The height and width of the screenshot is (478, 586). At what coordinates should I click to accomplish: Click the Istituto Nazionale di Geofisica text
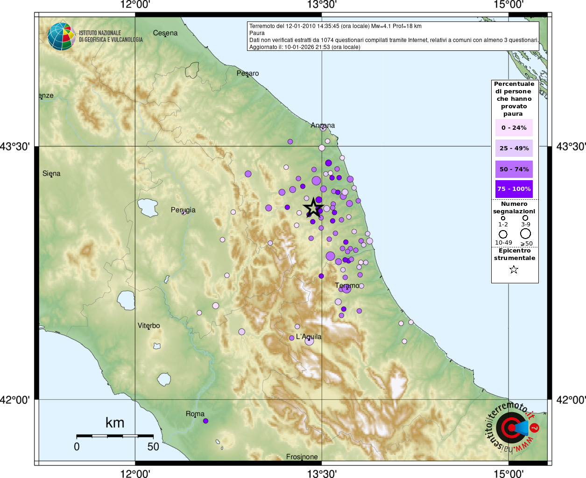[x=111, y=36]
